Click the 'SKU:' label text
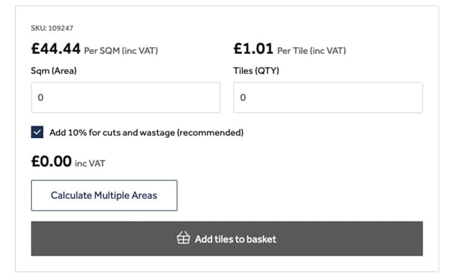Viewport: 455px width, 277px height. coord(38,28)
